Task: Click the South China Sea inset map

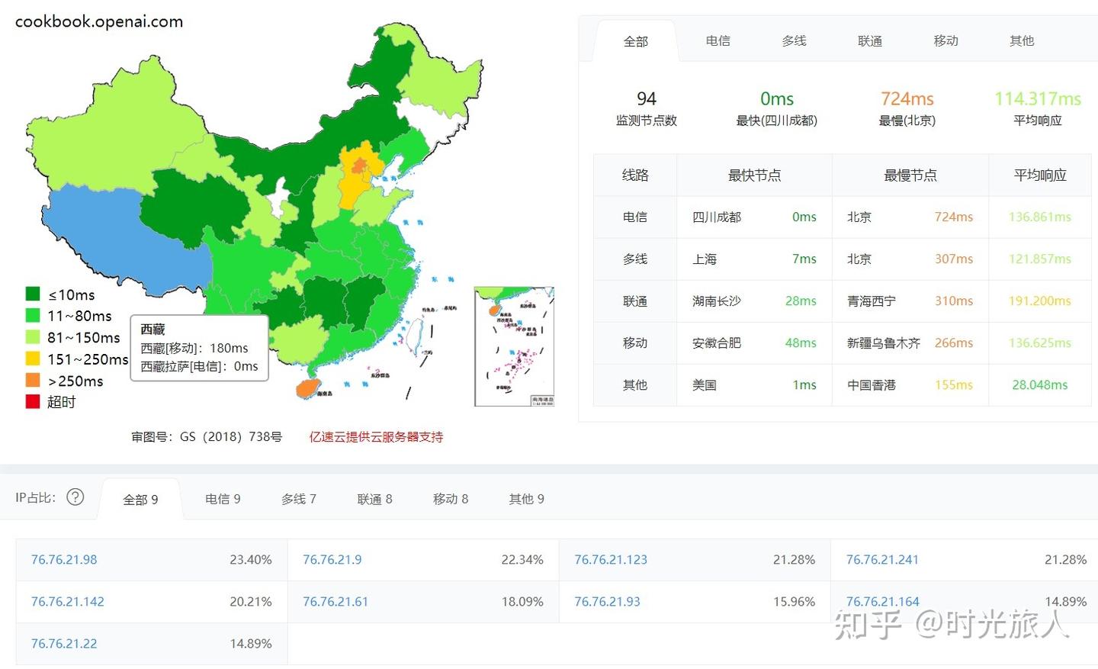Action: (x=514, y=347)
